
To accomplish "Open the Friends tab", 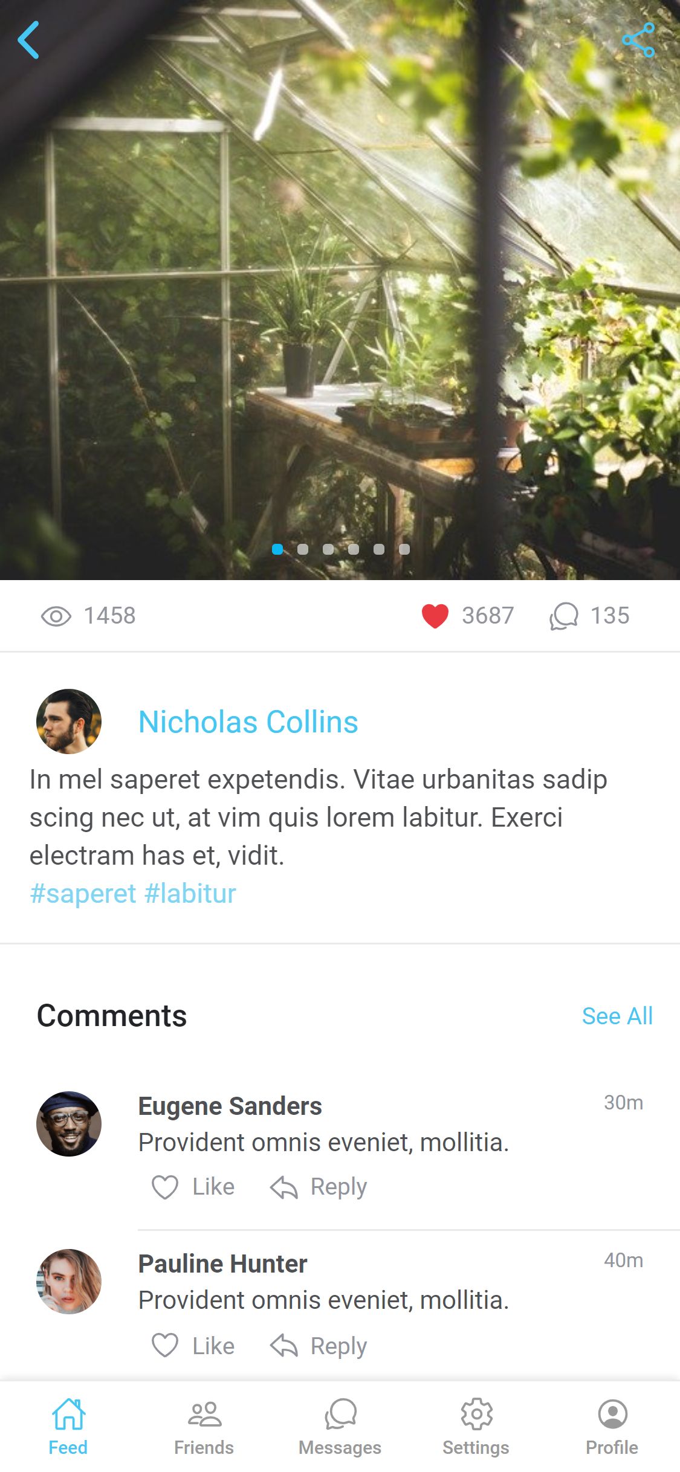I will click(204, 1427).
